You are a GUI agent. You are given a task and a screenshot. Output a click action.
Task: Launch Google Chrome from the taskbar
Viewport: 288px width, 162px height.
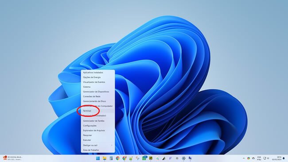point(118,158)
